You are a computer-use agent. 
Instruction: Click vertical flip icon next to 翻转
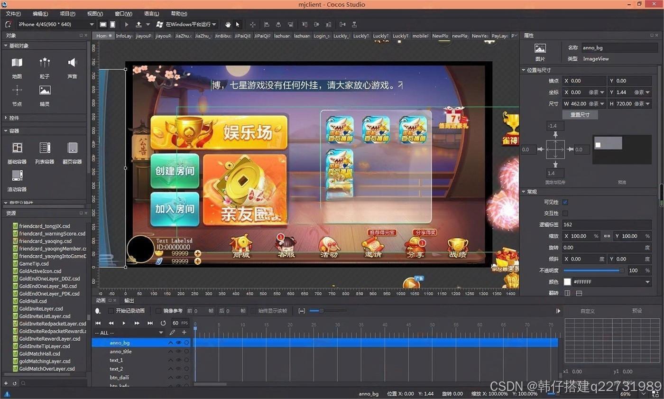click(579, 293)
